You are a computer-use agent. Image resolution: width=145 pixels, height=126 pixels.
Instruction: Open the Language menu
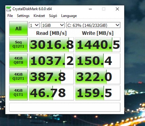pos(69,16)
